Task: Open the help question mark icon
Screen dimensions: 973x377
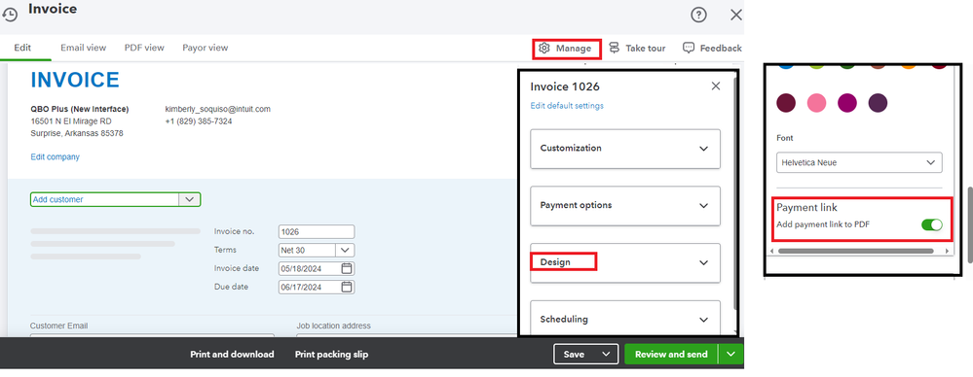Action: click(x=698, y=15)
